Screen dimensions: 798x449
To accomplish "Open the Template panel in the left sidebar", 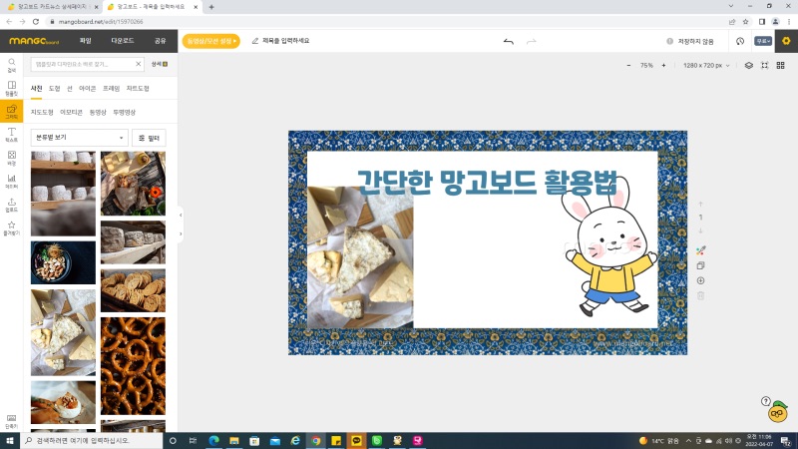I will (x=12, y=88).
